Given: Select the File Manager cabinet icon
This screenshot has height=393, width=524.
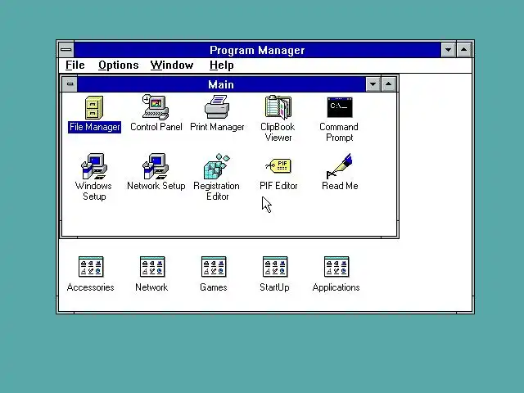Looking at the screenshot, I should point(94,107).
